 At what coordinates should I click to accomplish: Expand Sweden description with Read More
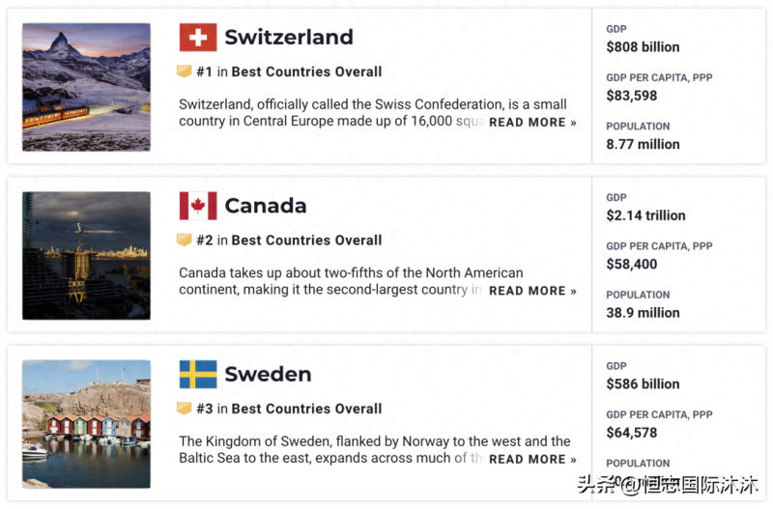[x=532, y=460]
